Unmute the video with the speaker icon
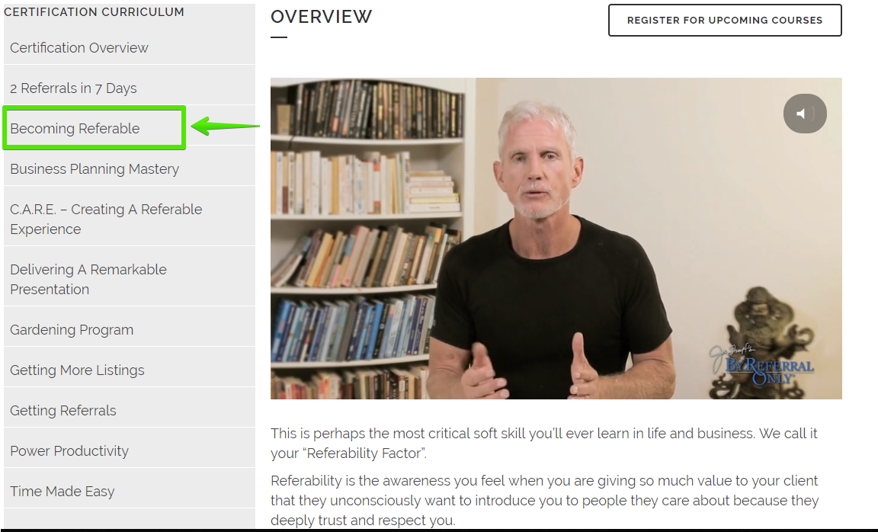The image size is (878, 532). point(805,114)
